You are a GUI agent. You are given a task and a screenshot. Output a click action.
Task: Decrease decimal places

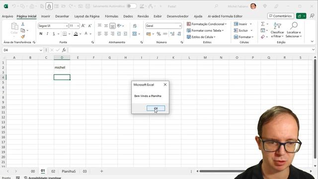[179, 34]
